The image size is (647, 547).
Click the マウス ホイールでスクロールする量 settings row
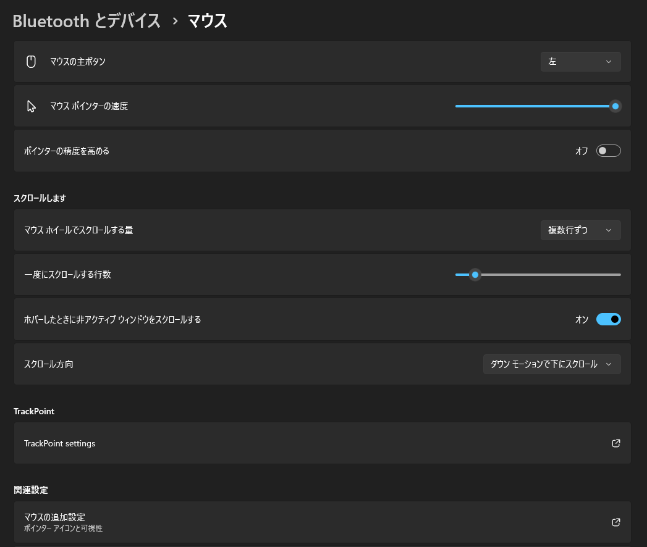pos(322,230)
